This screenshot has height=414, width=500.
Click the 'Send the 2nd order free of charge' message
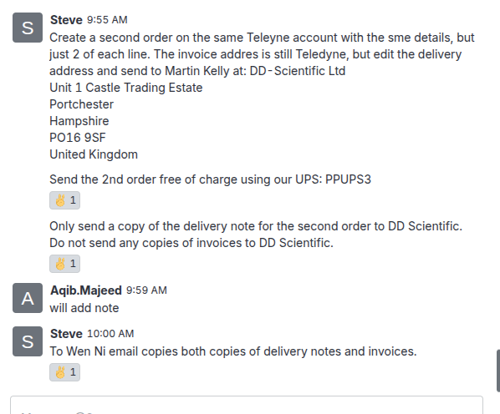[210, 179]
